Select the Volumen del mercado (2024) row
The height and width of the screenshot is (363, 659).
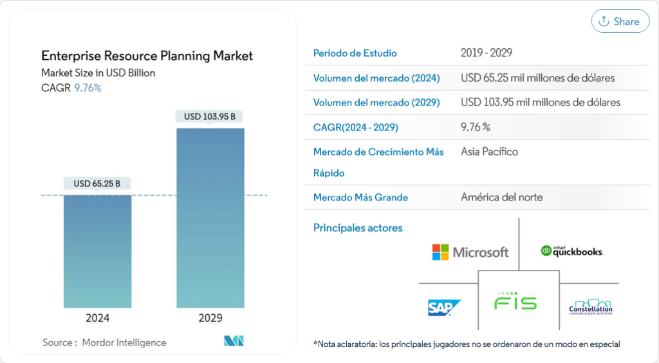point(477,78)
